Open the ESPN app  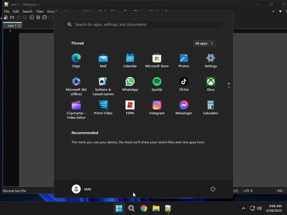pyautogui.click(x=130, y=108)
